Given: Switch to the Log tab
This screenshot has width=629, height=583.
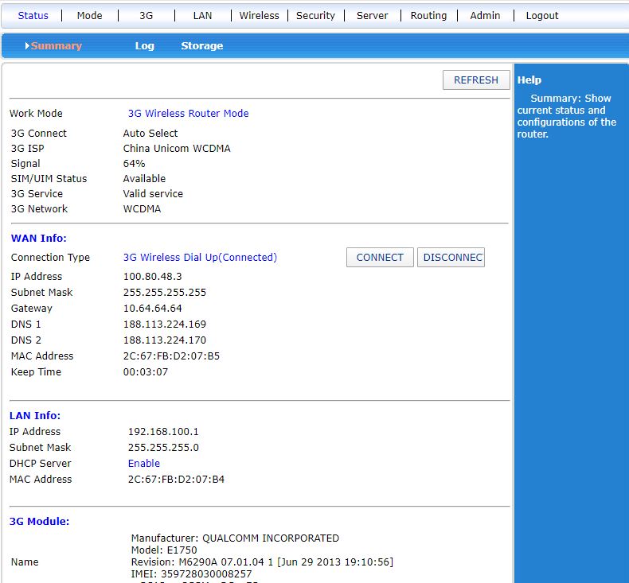Looking at the screenshot, I should 144,46.
